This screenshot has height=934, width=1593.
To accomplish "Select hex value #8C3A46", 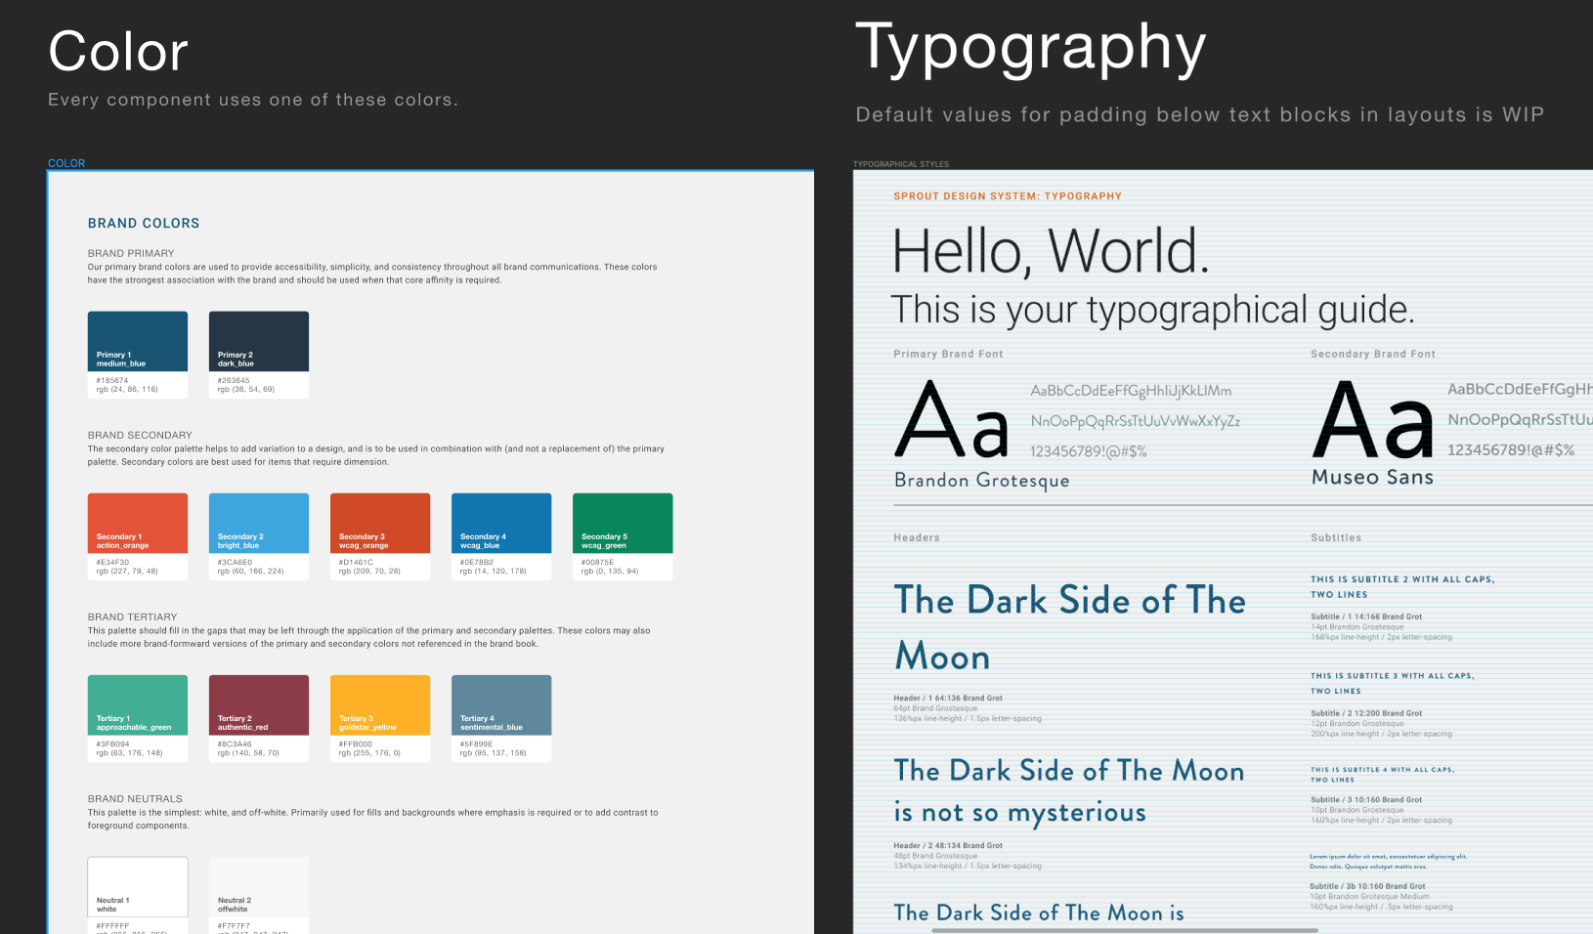I will pyautogui.click(x=235, y=744).
